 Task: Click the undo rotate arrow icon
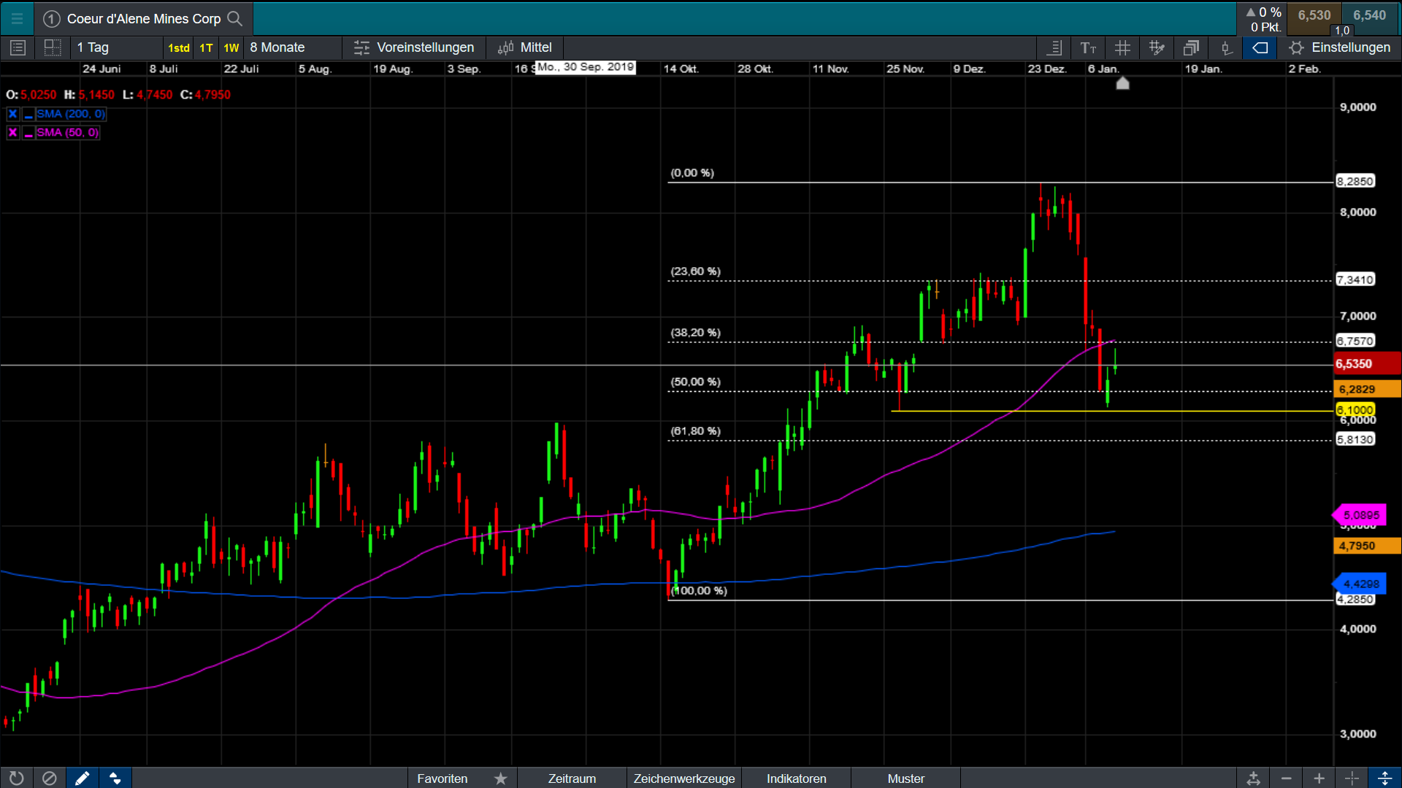tap(16, 778)
